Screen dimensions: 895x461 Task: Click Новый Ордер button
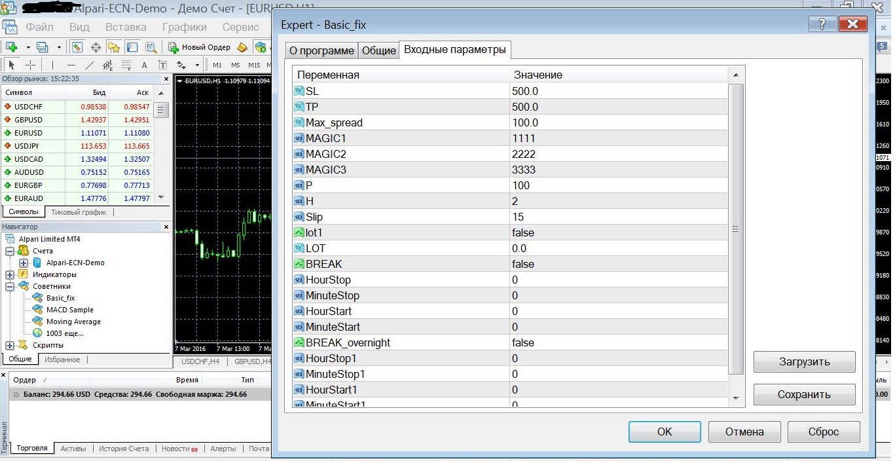pyautogui.click(x=199, y=47)
